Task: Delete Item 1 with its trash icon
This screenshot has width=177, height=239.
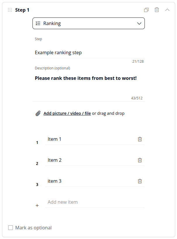Action: click(x=140, y=139)
